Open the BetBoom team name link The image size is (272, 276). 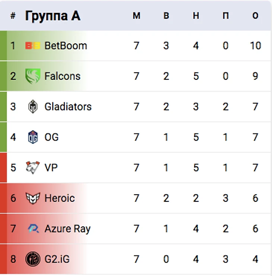click(66, 46)
